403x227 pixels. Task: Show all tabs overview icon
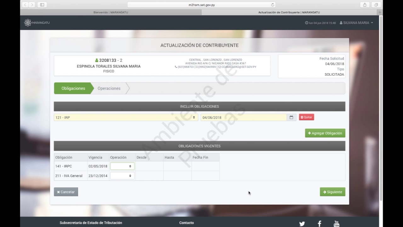[x=376, y=5]
